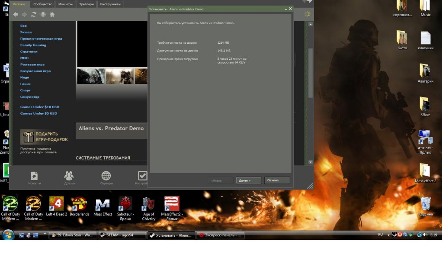Image resolution: width=443 pixels, height=277 pixels.
Task: Open the Все category link
Action: coord(23,26)
